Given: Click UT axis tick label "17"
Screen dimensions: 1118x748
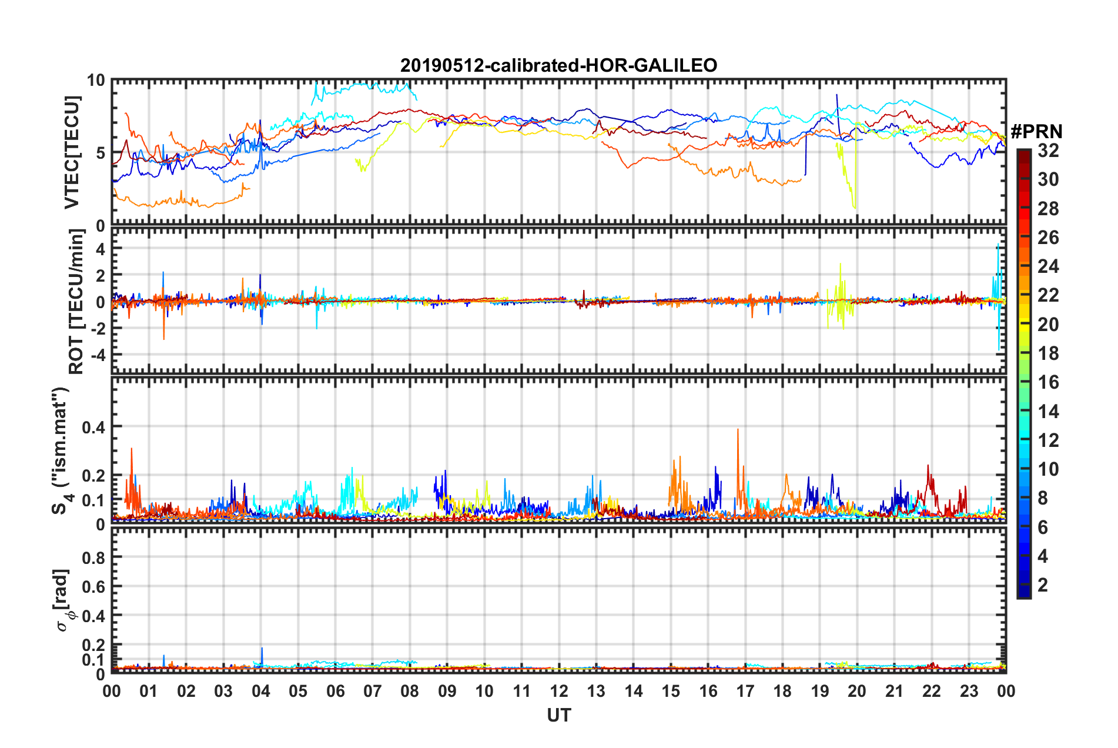Looking at the screenshot, I should [x=745, y=691].
